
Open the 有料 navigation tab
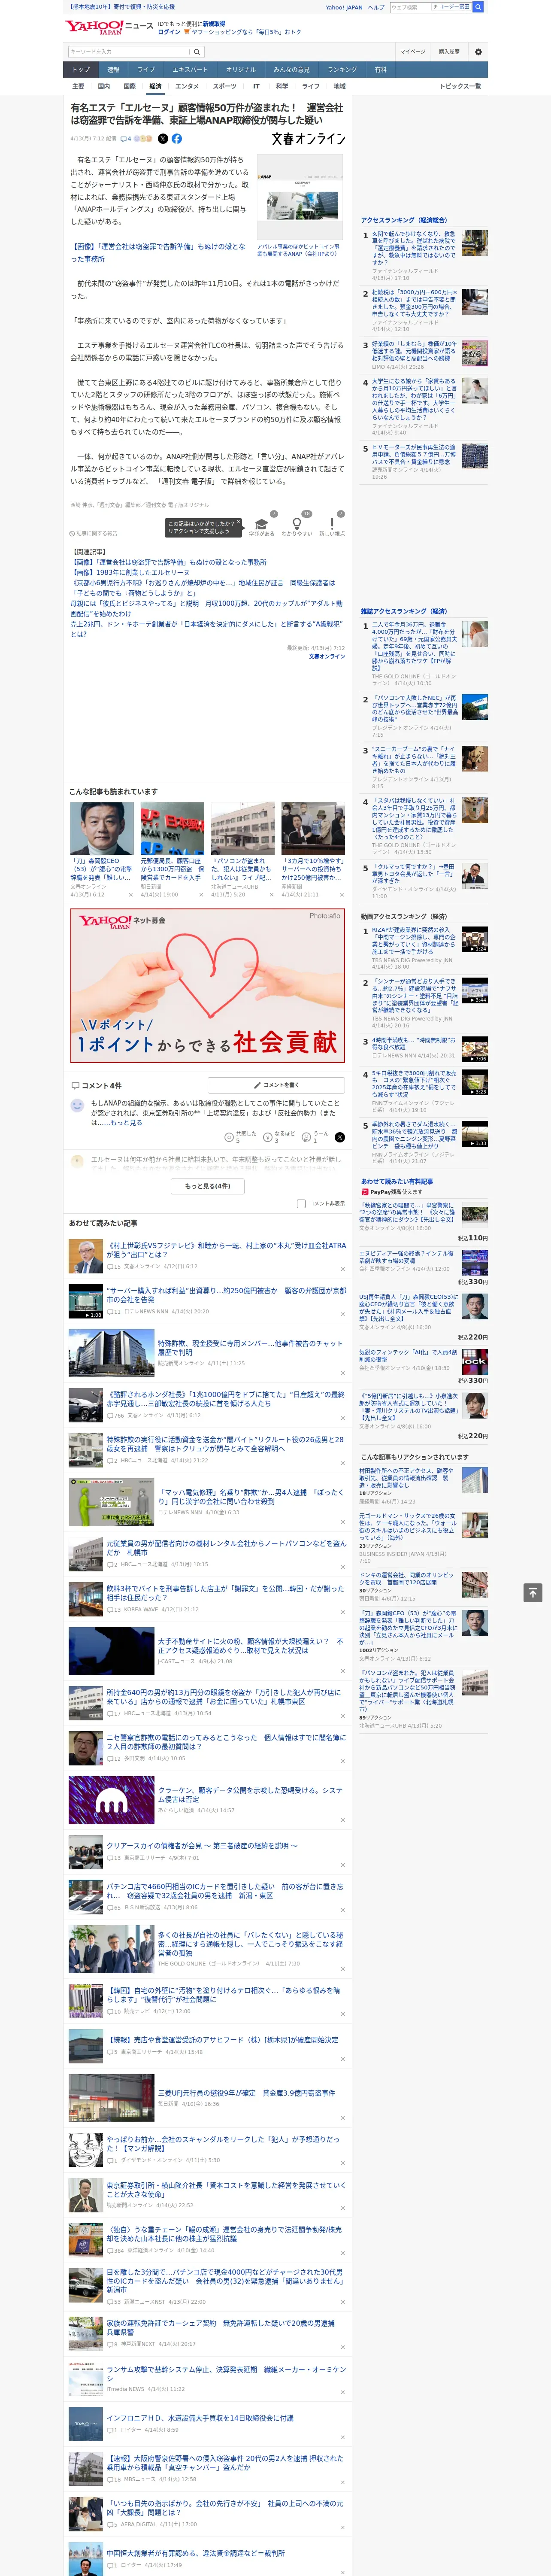[x=380, y=70]
